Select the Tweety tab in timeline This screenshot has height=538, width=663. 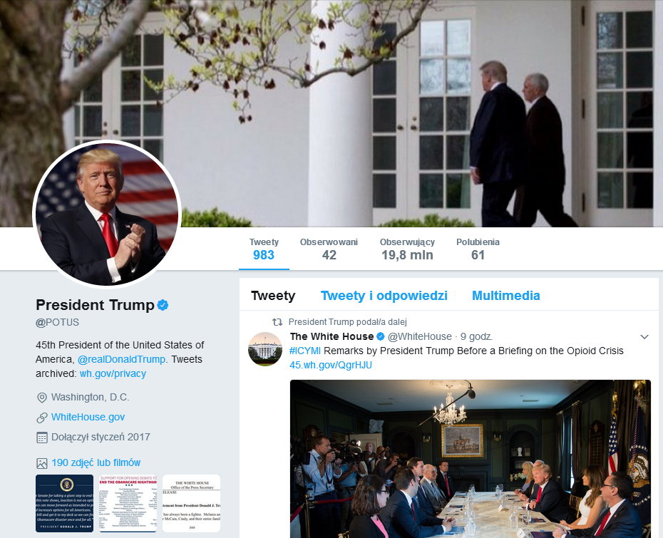click(273, 296)
